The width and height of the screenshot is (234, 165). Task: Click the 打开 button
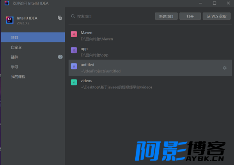pos(190,16)
